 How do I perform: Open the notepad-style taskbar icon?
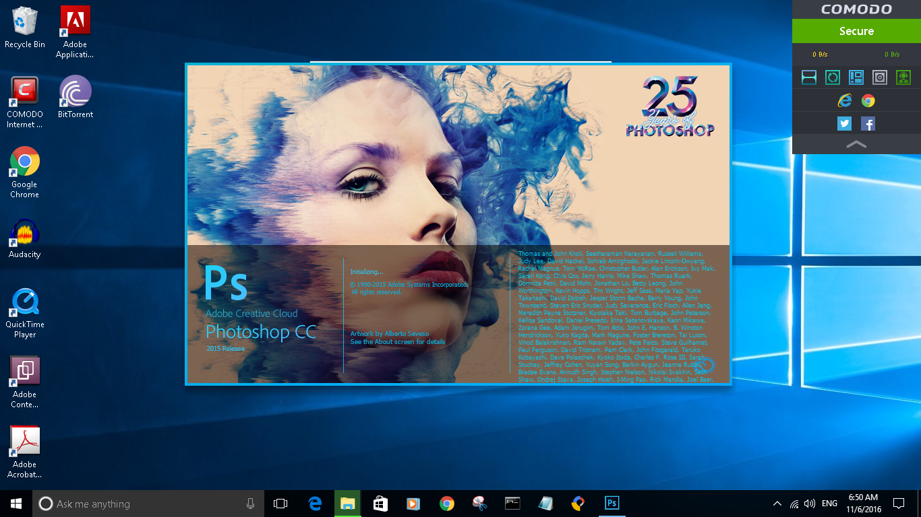click(x=545, y=504)
